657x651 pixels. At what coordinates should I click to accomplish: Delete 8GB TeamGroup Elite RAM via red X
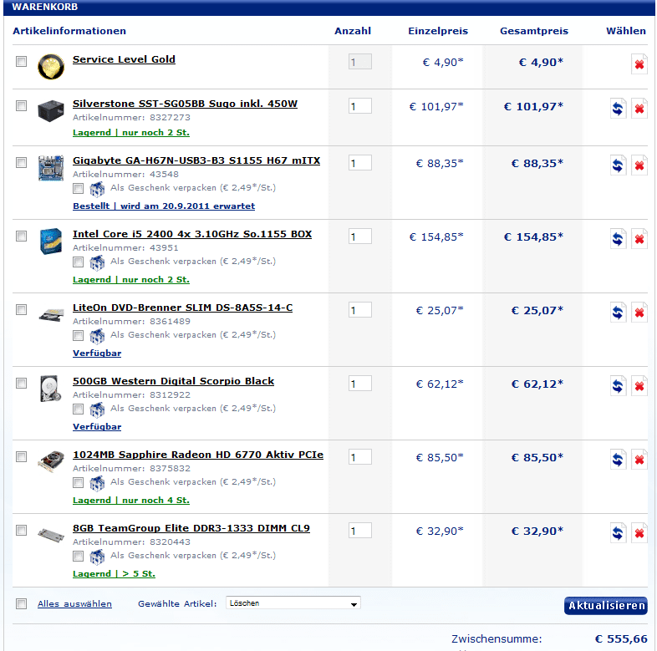[639, 533]
